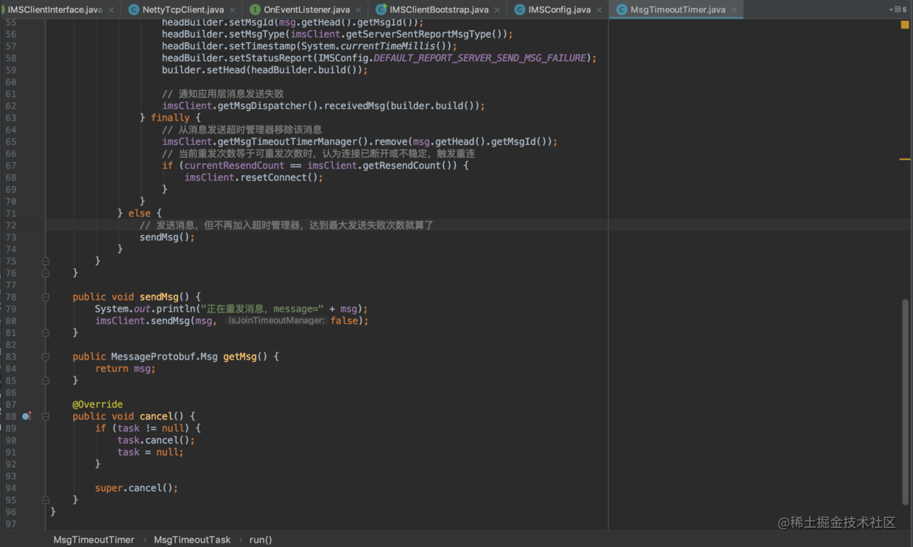Show the hidden tabs dropdown list
Image resolution: width=913 pixels, height=547 pixels.
898,10
